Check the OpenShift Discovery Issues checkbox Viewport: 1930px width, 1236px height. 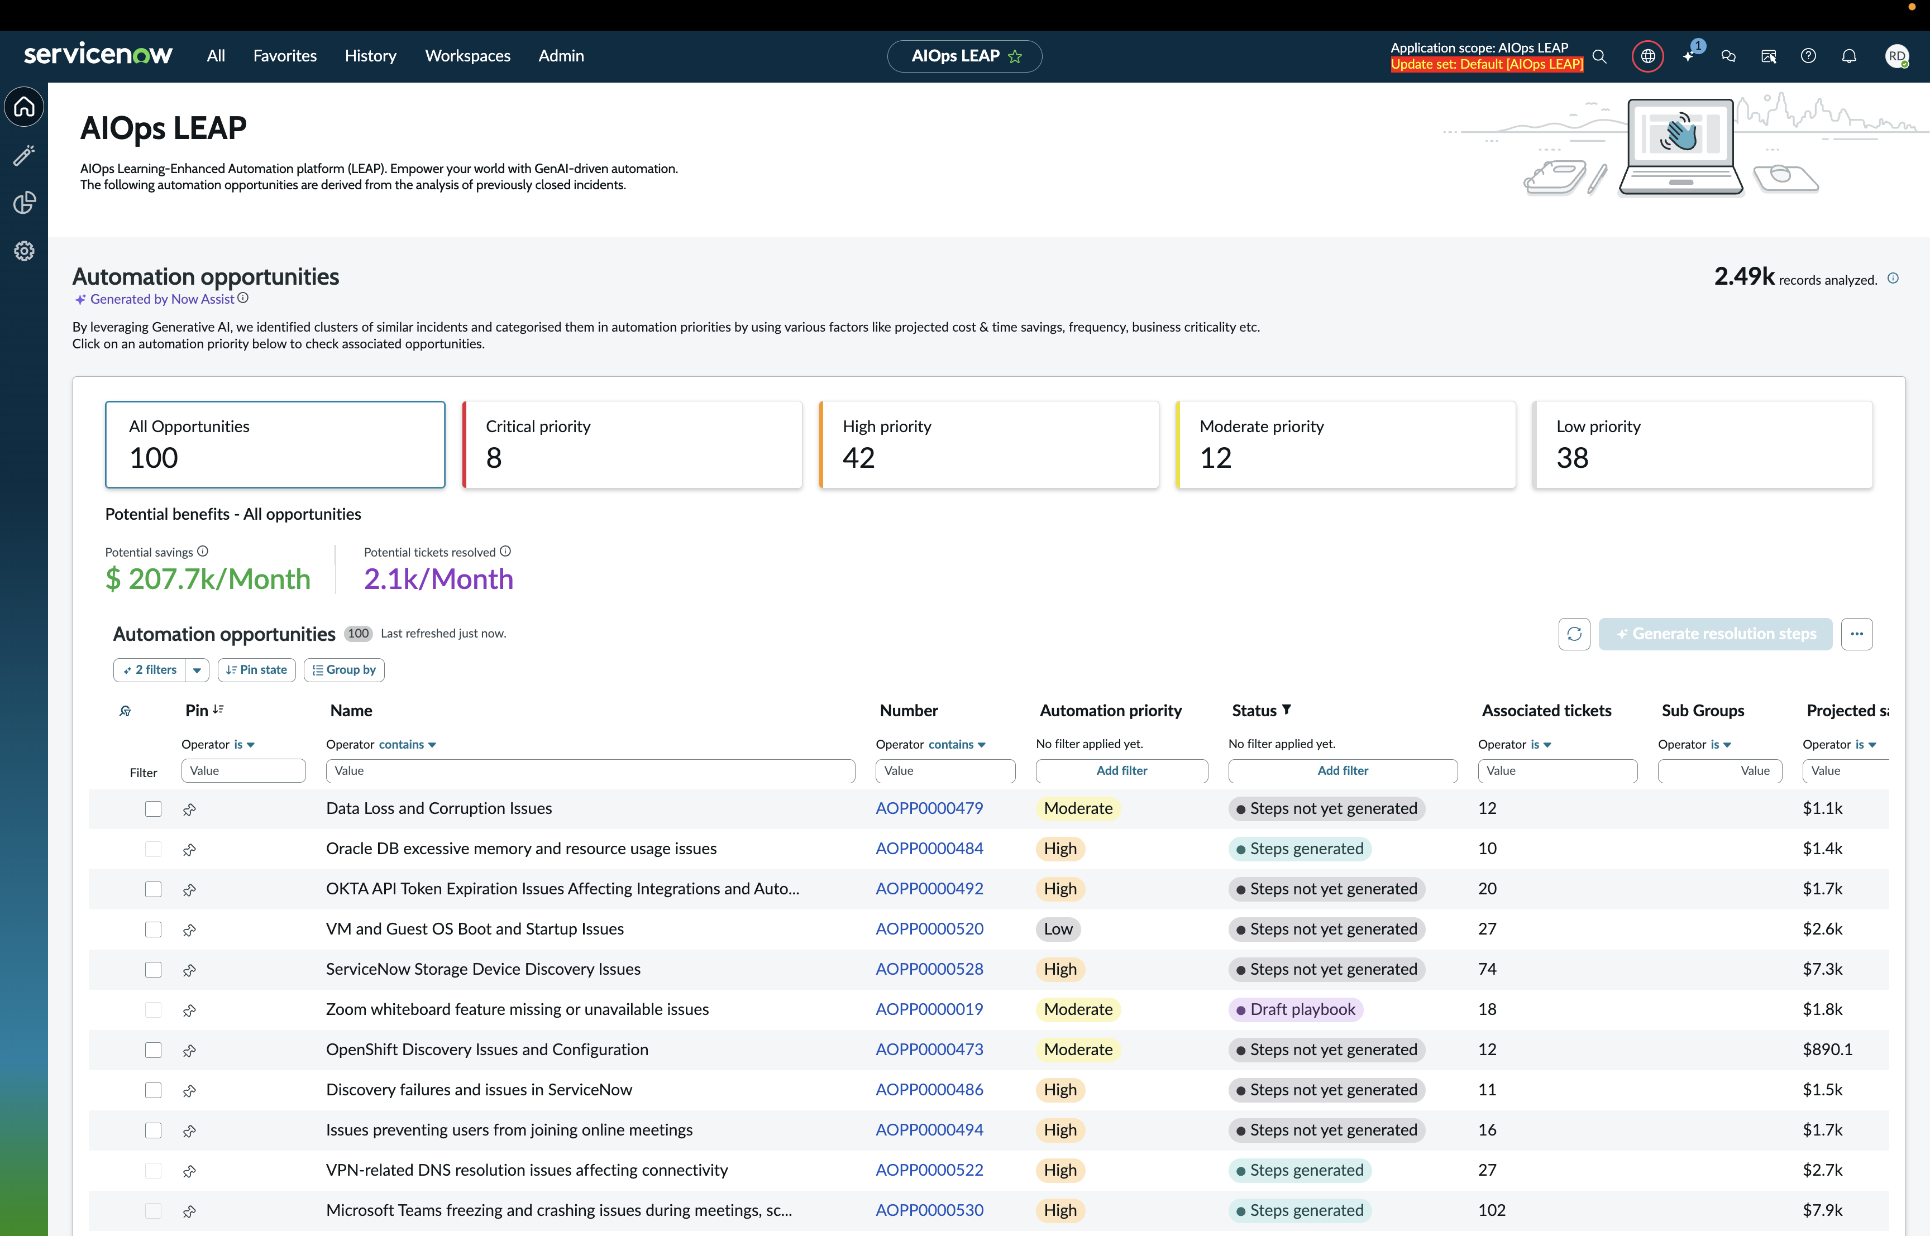tap(154, 1050)
